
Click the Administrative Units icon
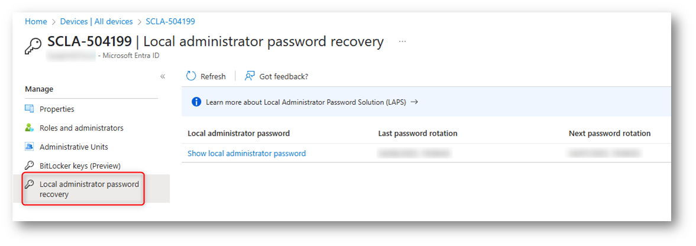30,147
